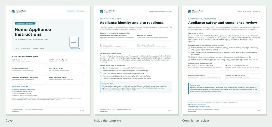Click the Author and support contact field
The height and width of the screenshot is (127, 272).
[66, 83]
